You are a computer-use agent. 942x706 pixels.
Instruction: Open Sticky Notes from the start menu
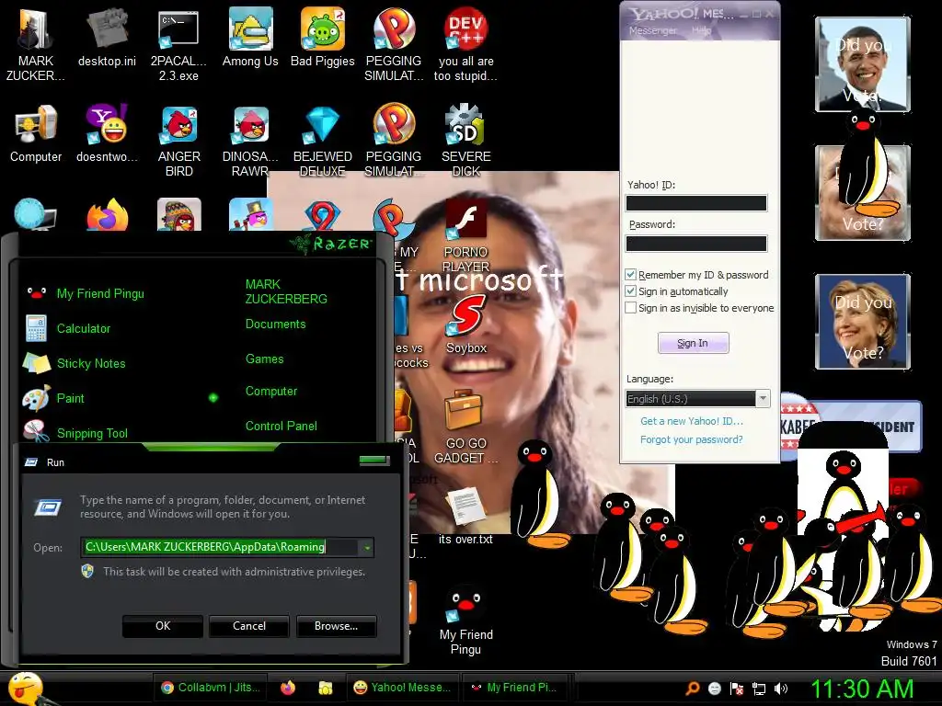(x=91, y=363)
